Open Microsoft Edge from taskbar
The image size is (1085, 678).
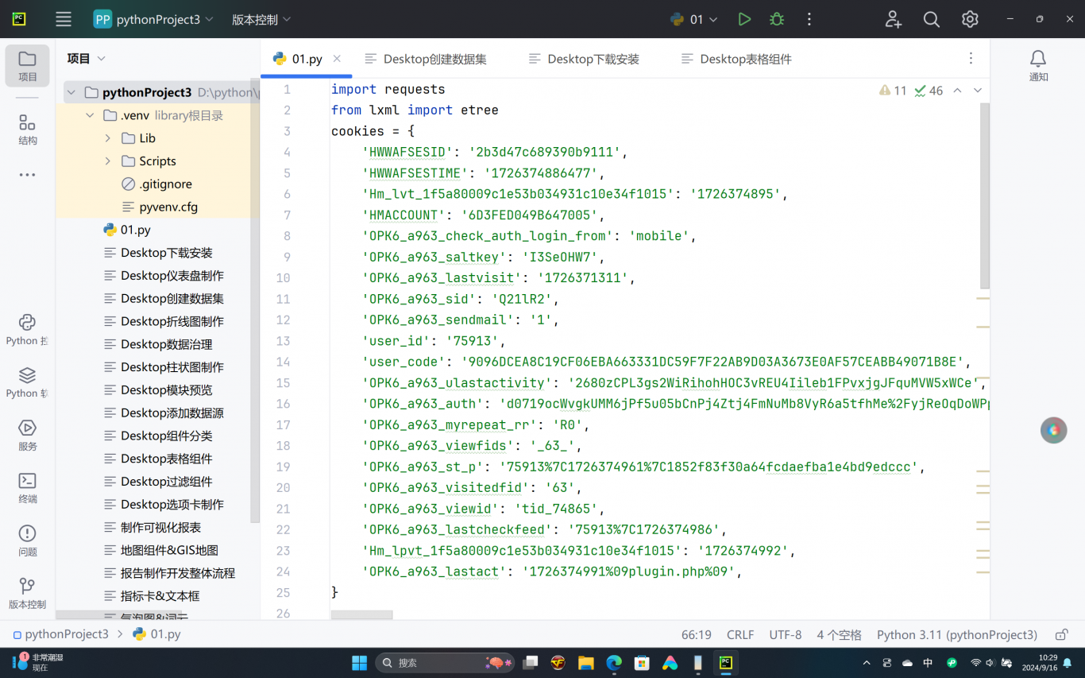click(x=614, y=662)
